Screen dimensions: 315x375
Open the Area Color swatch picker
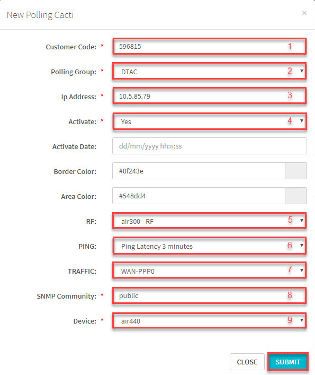296,196
